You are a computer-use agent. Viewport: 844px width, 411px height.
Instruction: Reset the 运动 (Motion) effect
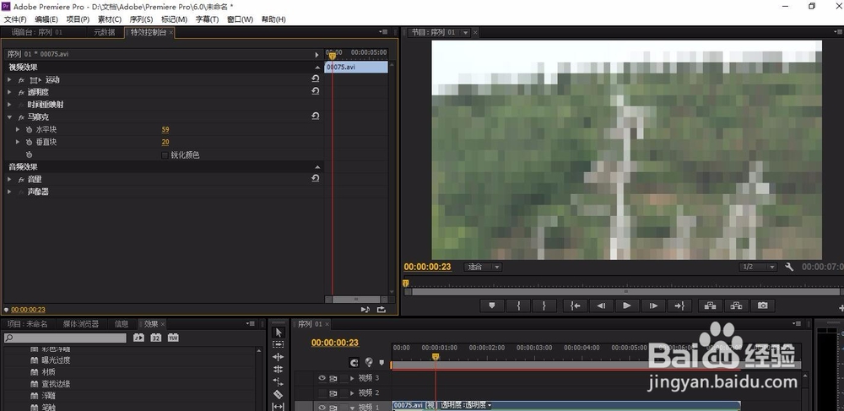pyautogui.click(x=316, y=79)
